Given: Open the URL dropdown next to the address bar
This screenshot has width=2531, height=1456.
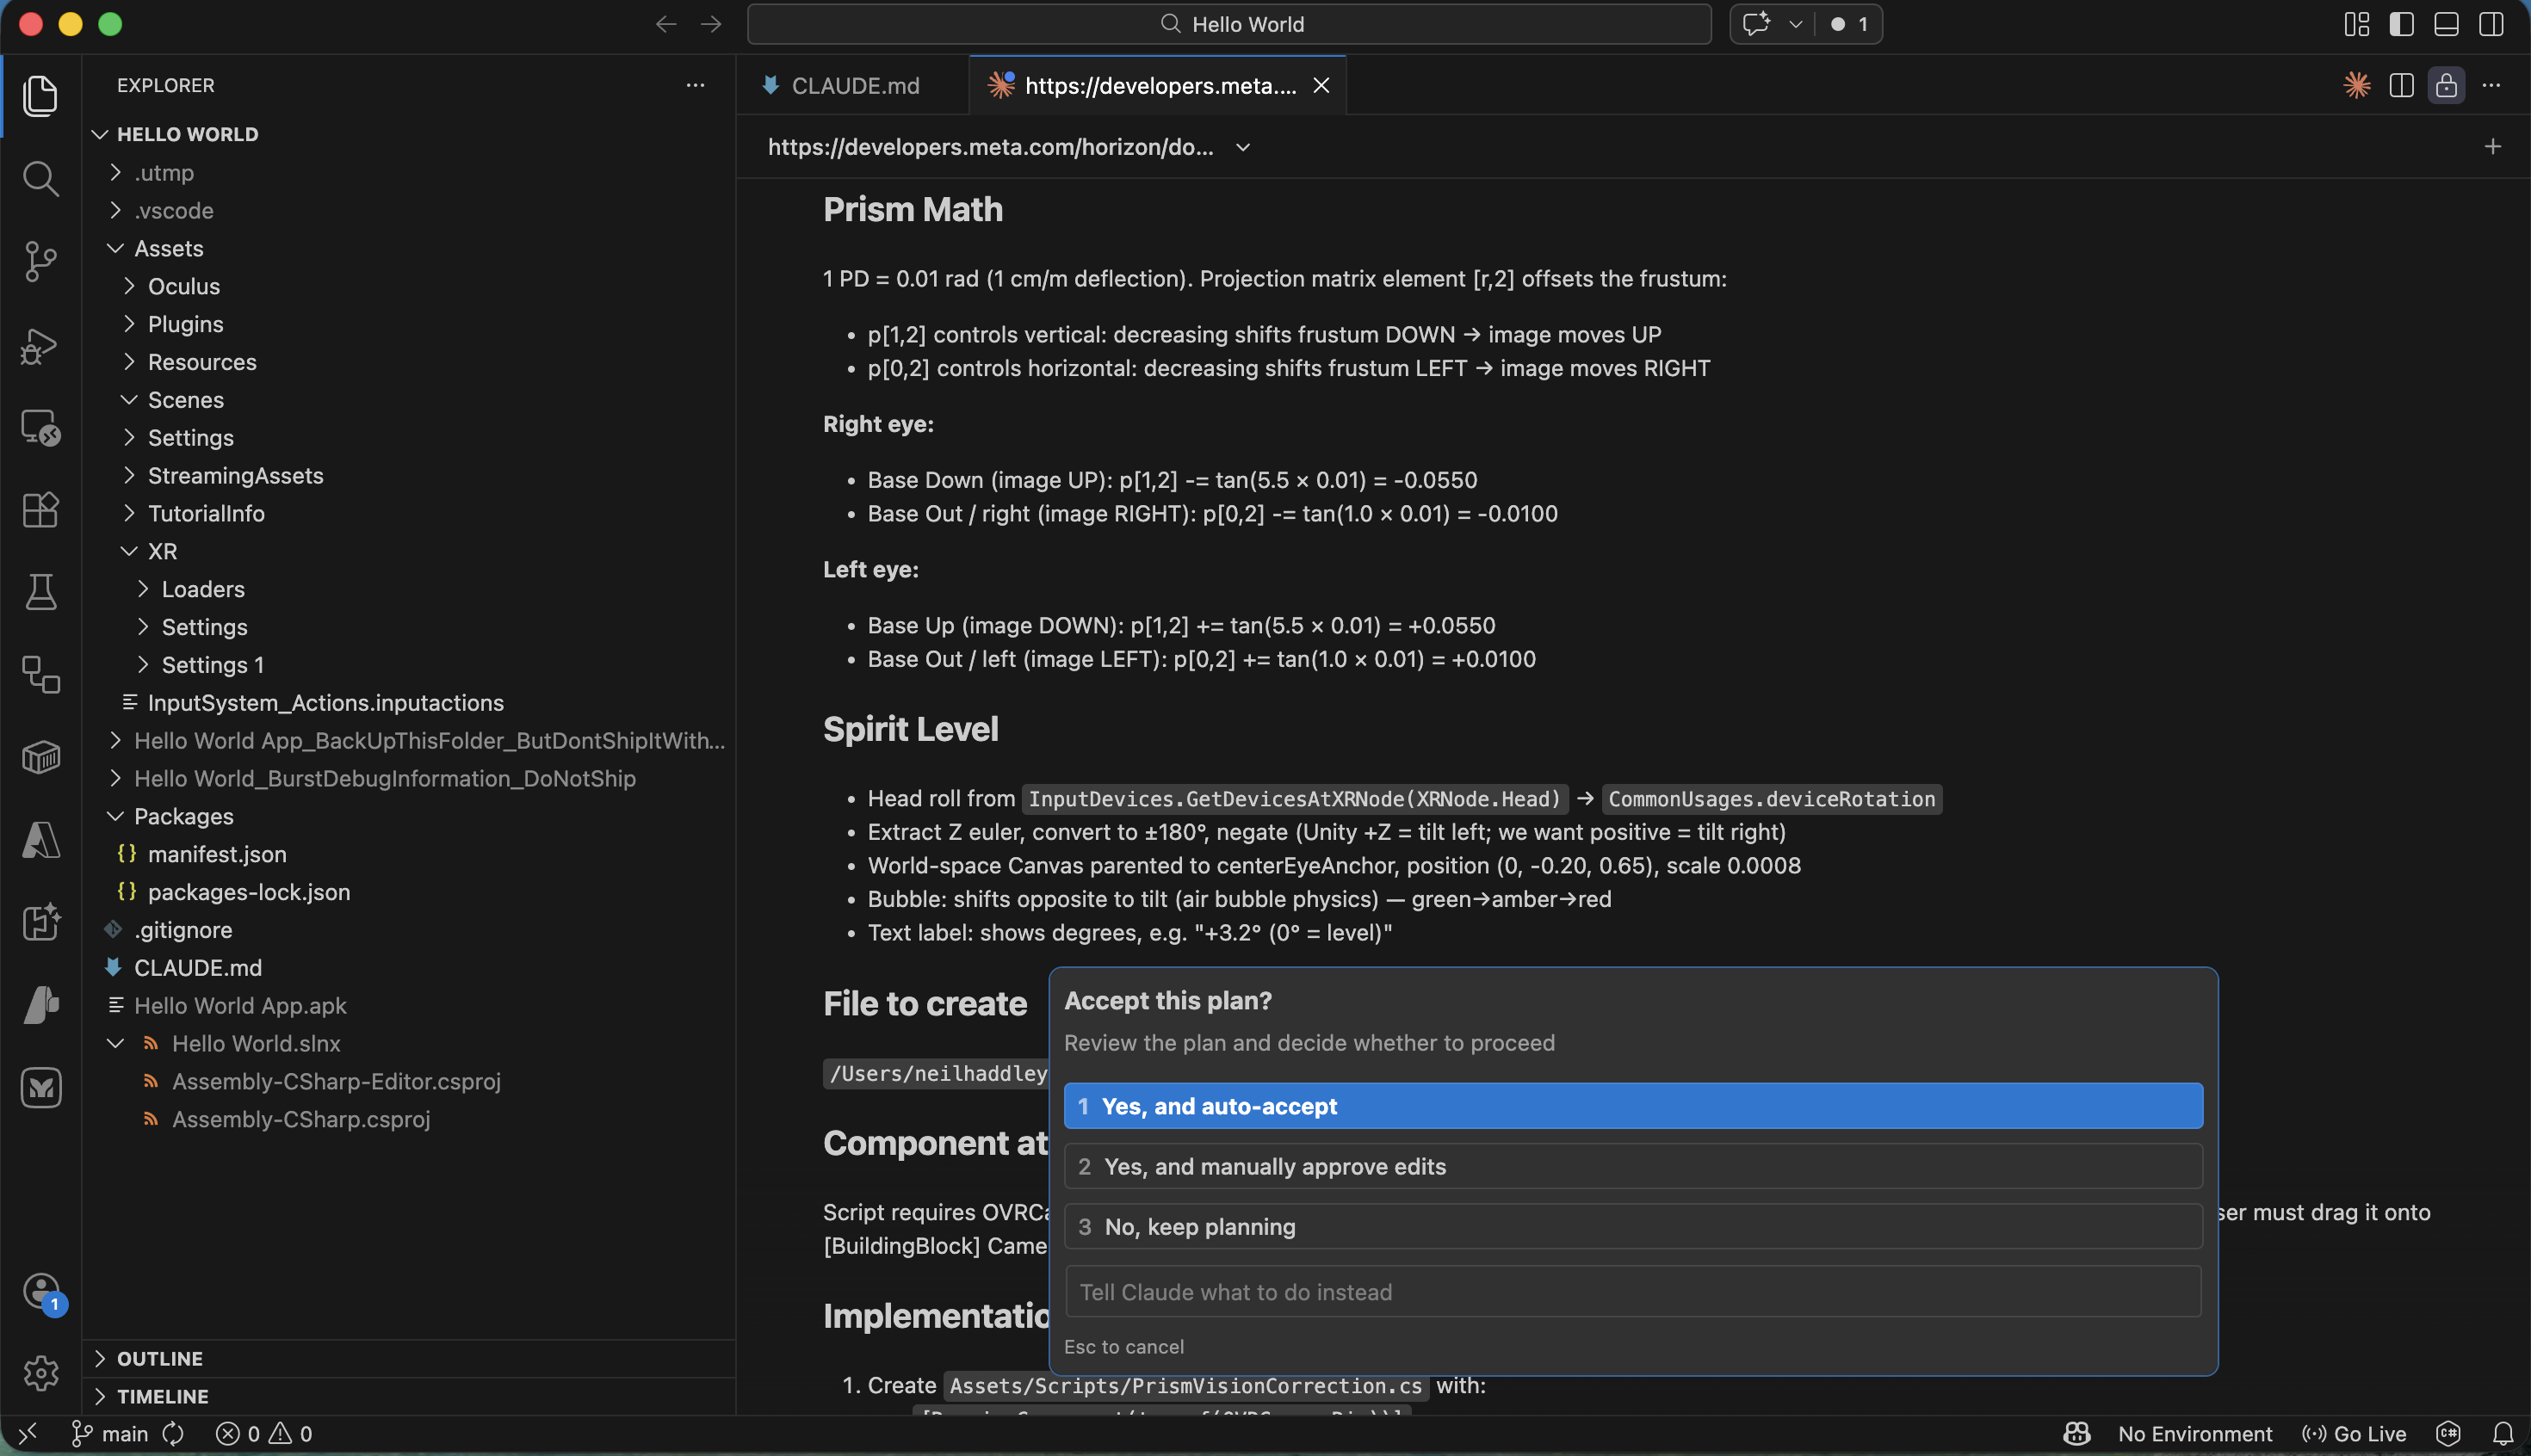Looking at the screenshot, I should [1241, 147].
